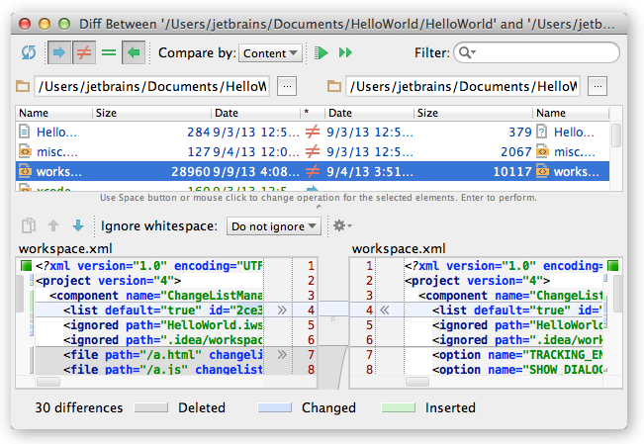Click the size value 28960
Screen dimensions: 644x444
(x=191, y=171)
